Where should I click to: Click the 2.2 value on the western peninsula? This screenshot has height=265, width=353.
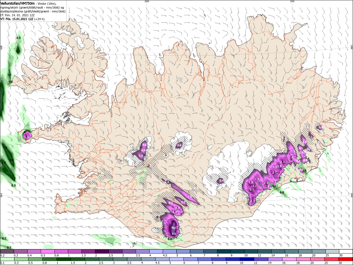[27, 137]
